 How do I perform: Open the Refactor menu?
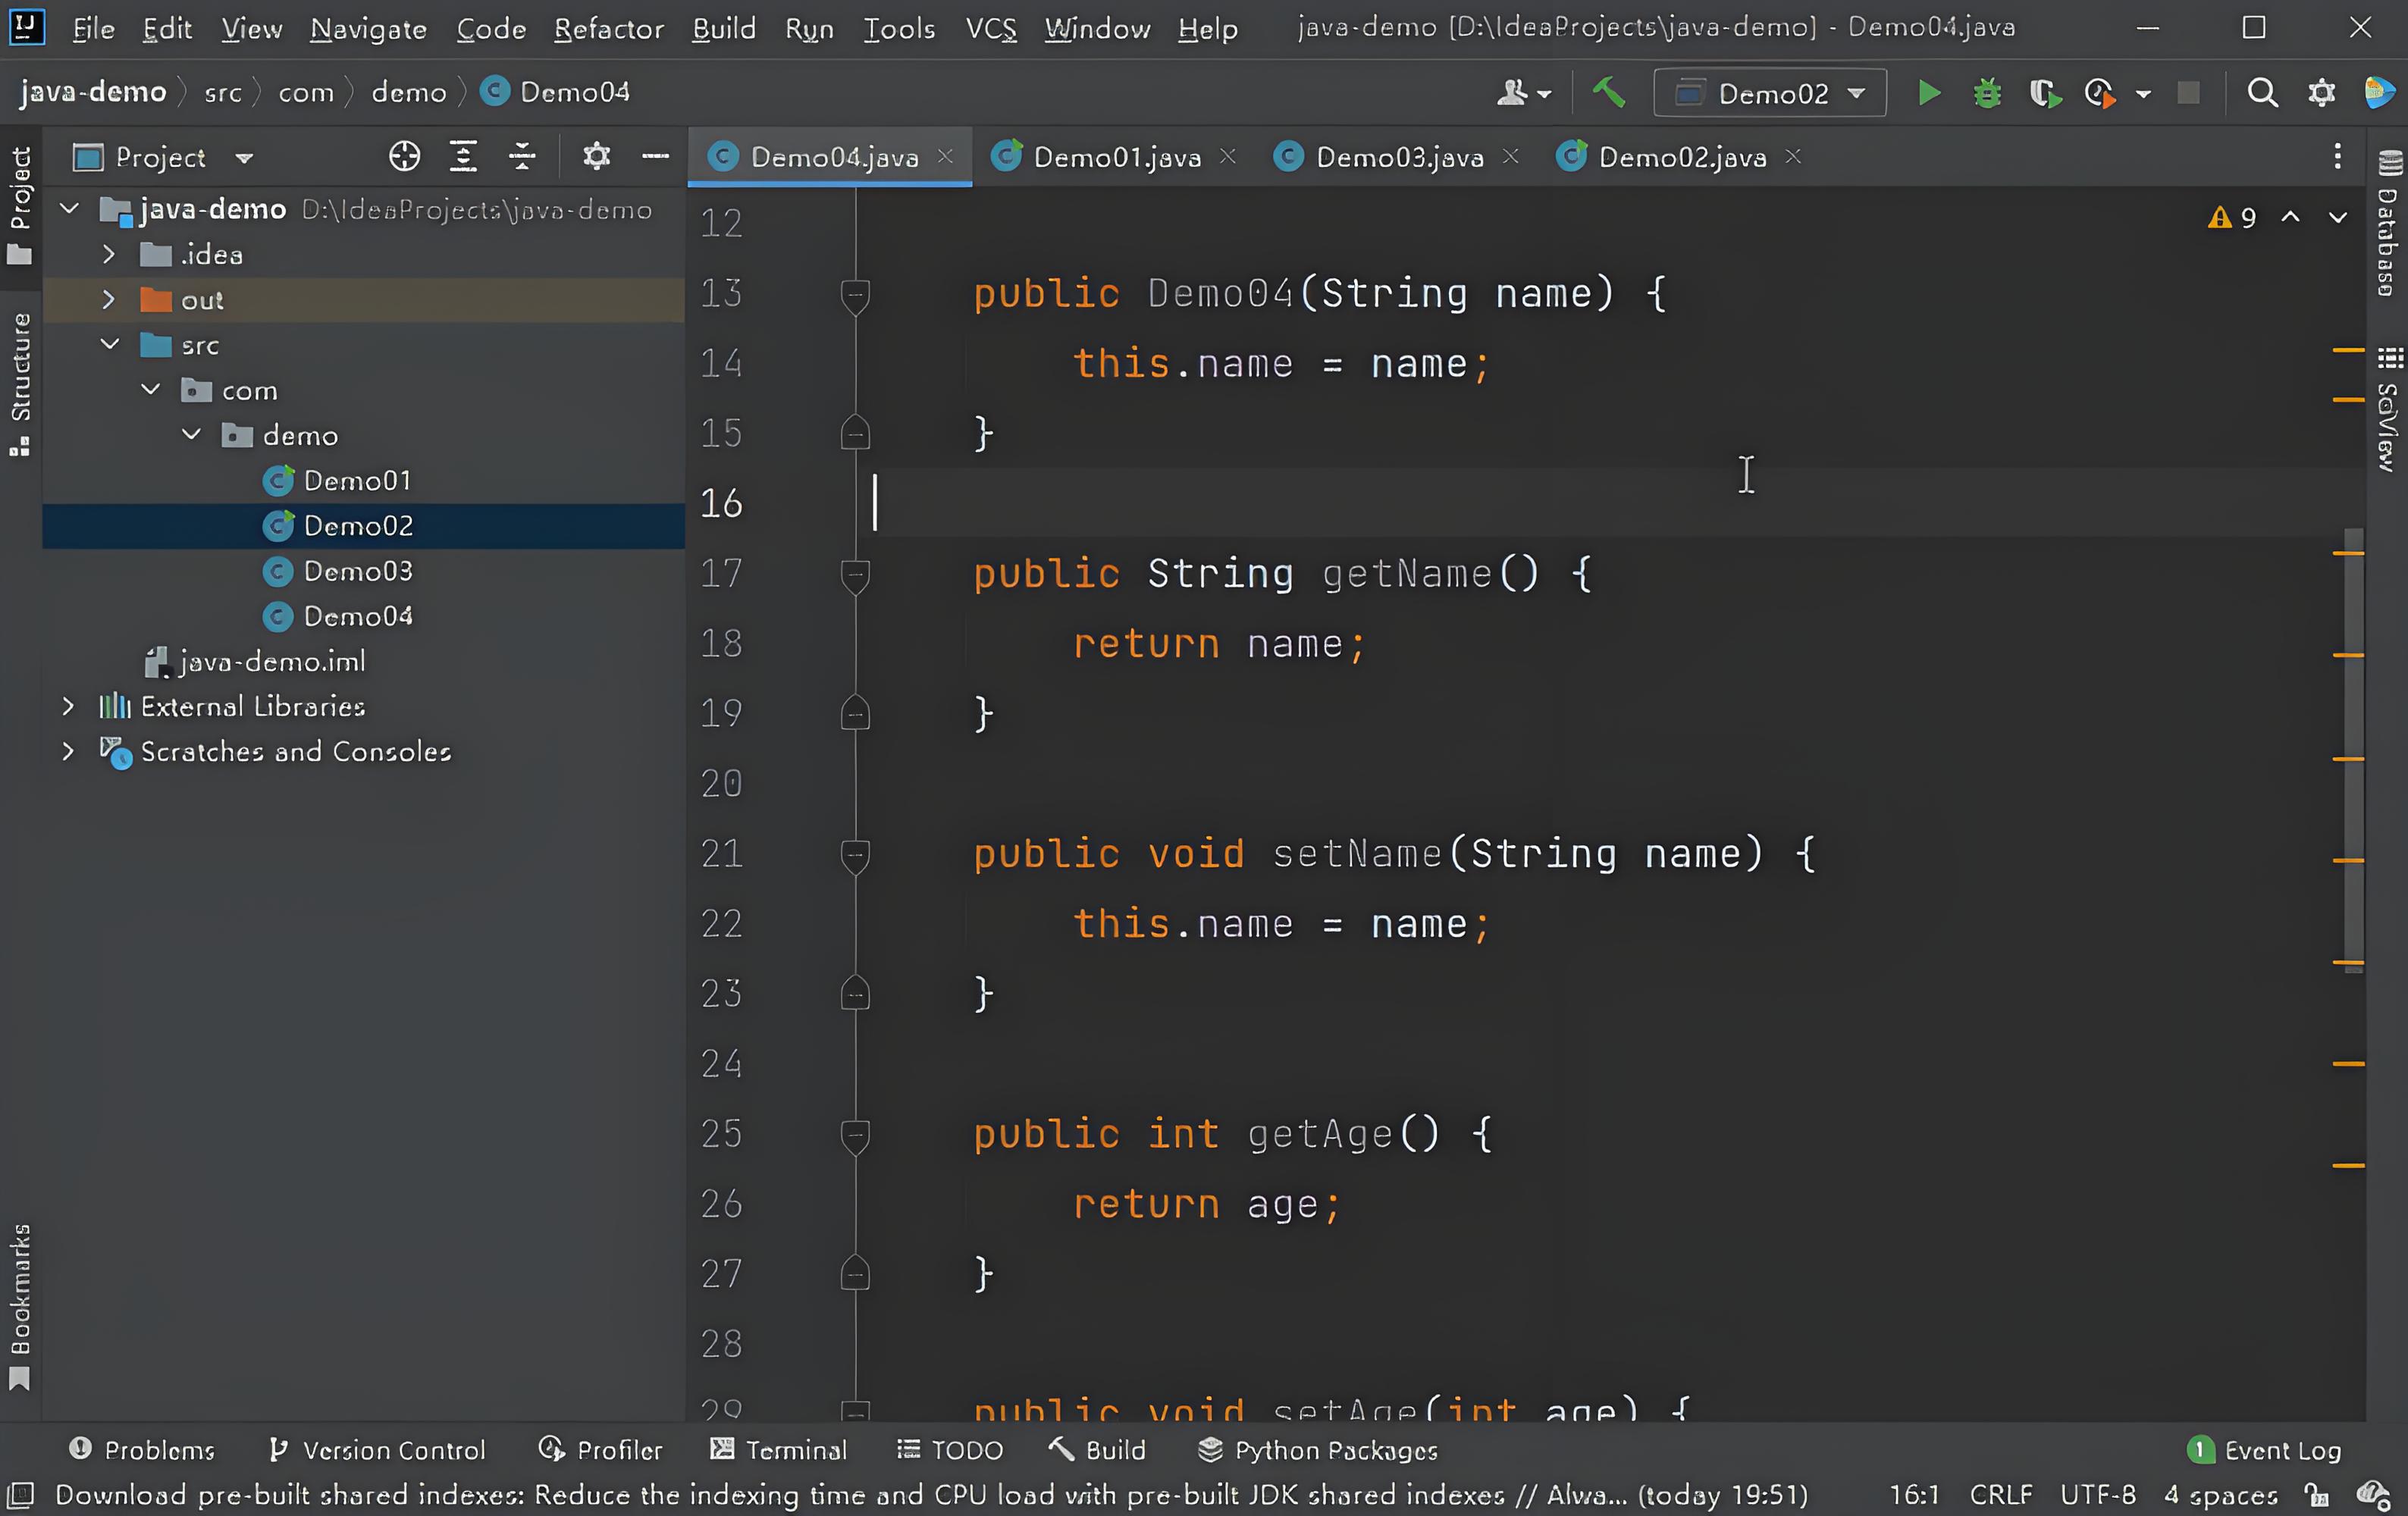pos(608,29)
